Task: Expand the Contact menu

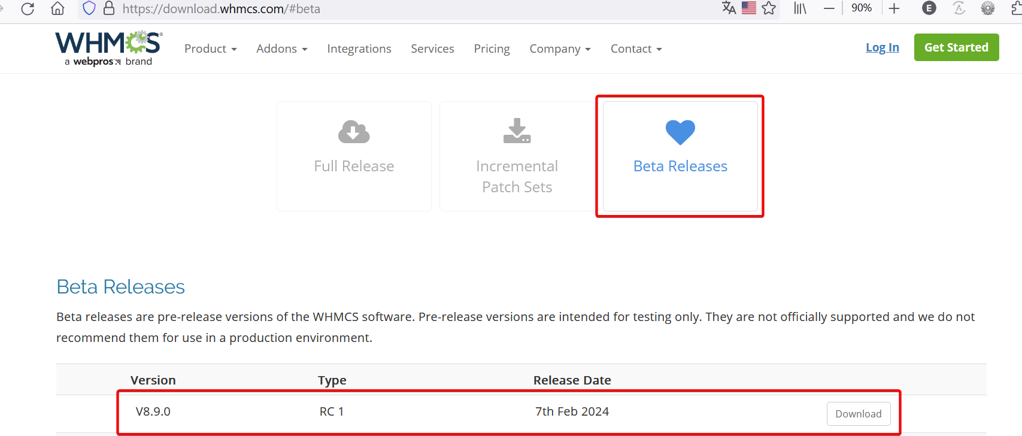Action: [636, 49]
